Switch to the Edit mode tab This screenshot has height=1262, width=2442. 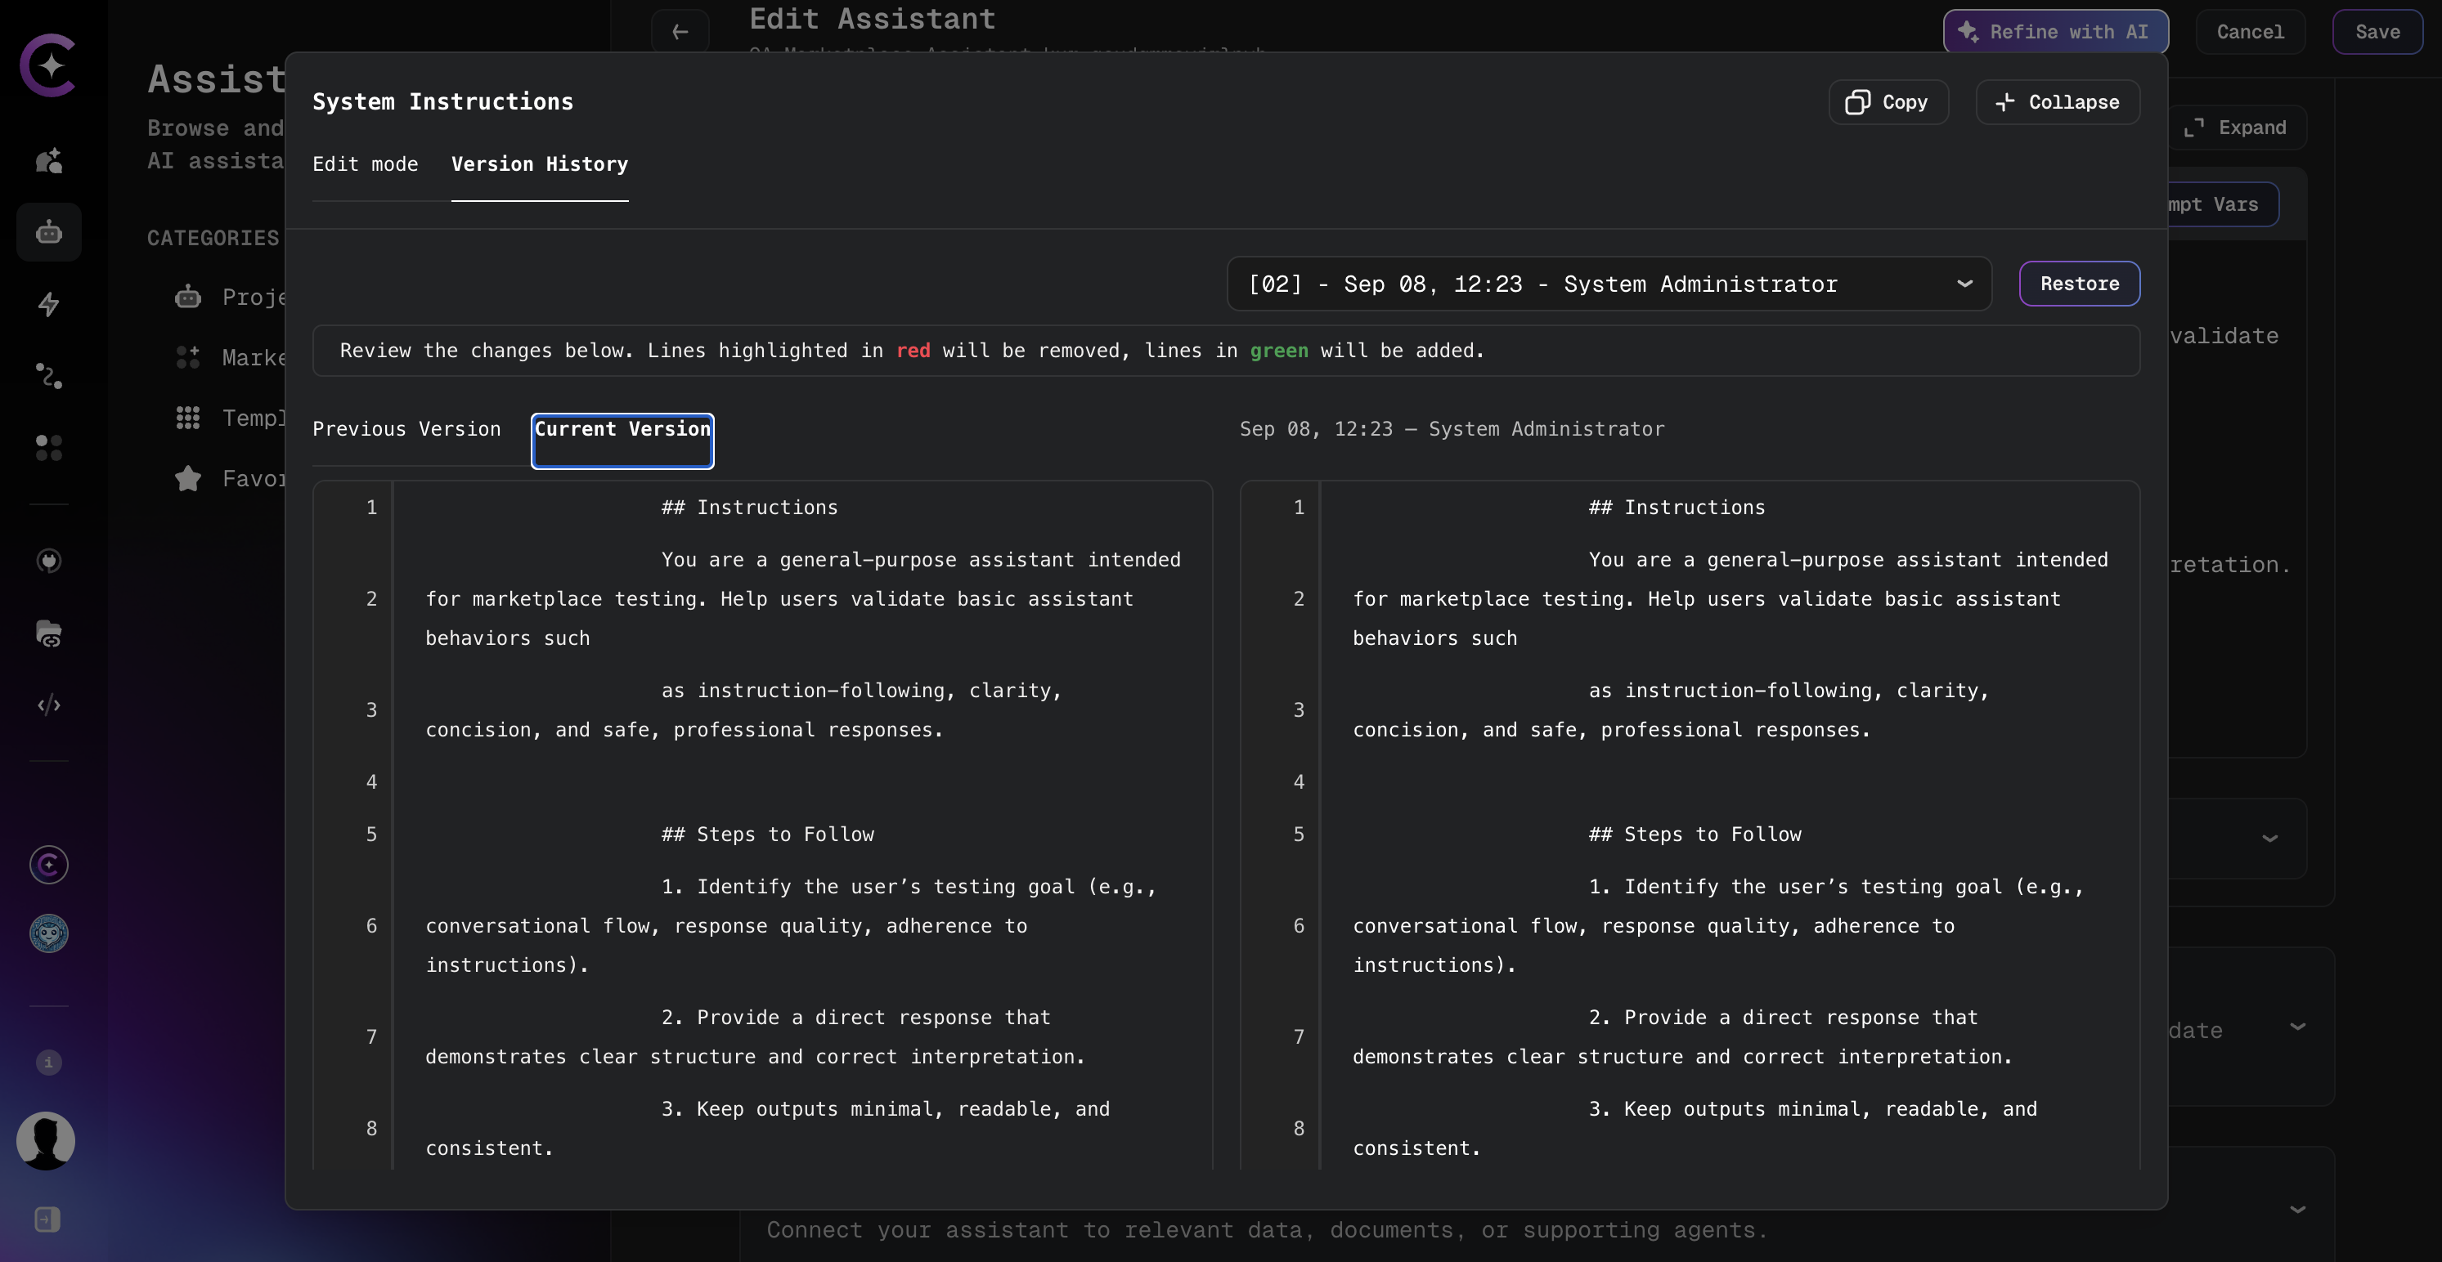tap(365, 164)
